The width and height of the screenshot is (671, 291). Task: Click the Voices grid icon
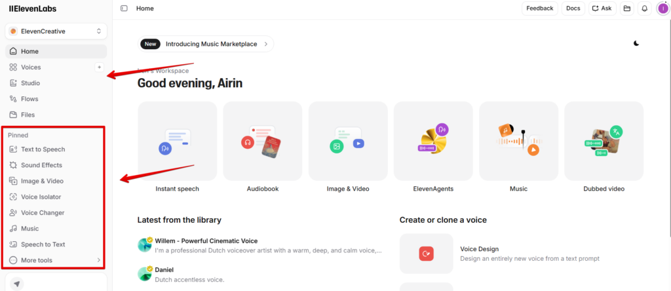[x=13, y=68]
